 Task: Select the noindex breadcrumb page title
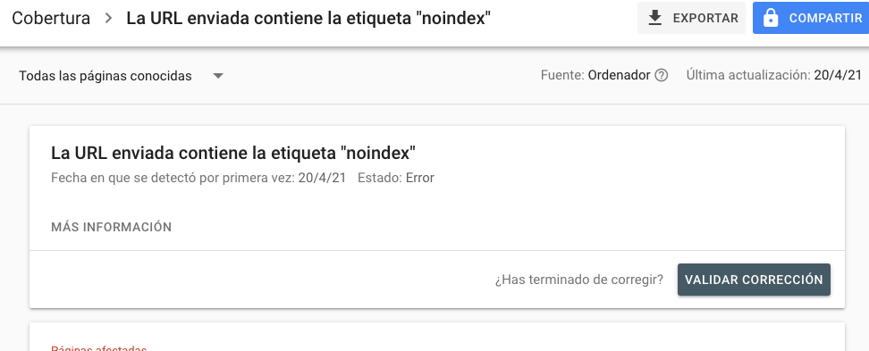click(308, 18)
